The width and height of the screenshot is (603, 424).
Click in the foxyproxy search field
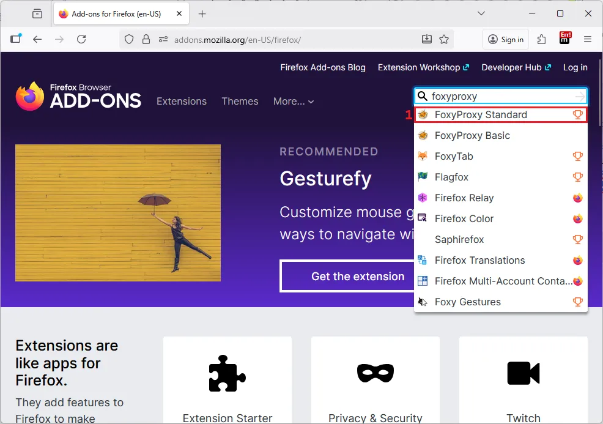tap(498, 96)
